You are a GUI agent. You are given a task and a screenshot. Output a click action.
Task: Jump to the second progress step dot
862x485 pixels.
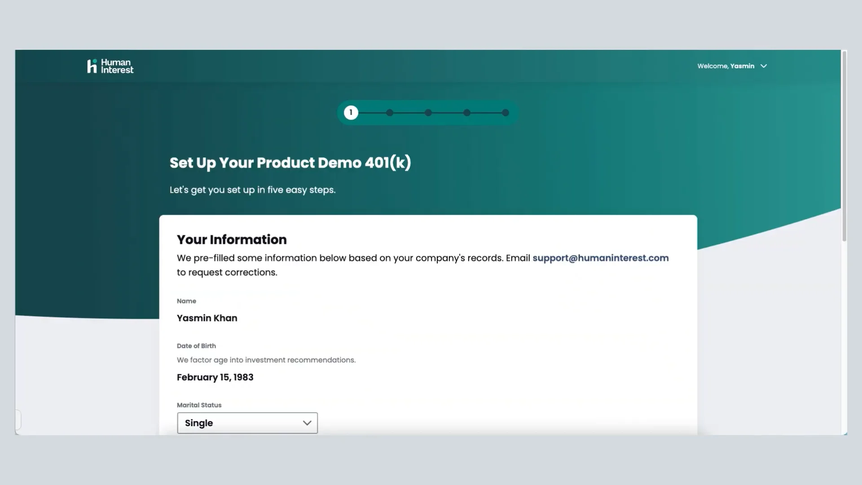tap(390, 113)
